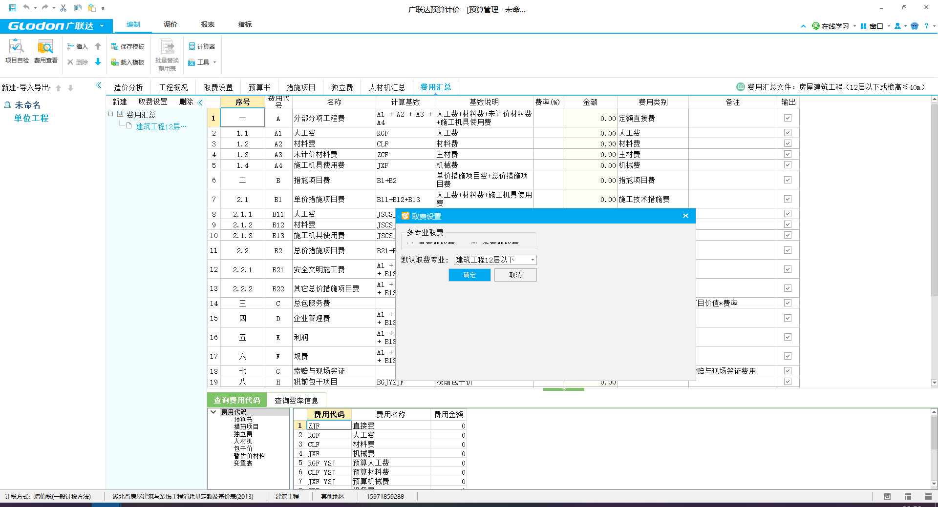Toggle output checkbox for 企业管理费 row

click(788, 318)
